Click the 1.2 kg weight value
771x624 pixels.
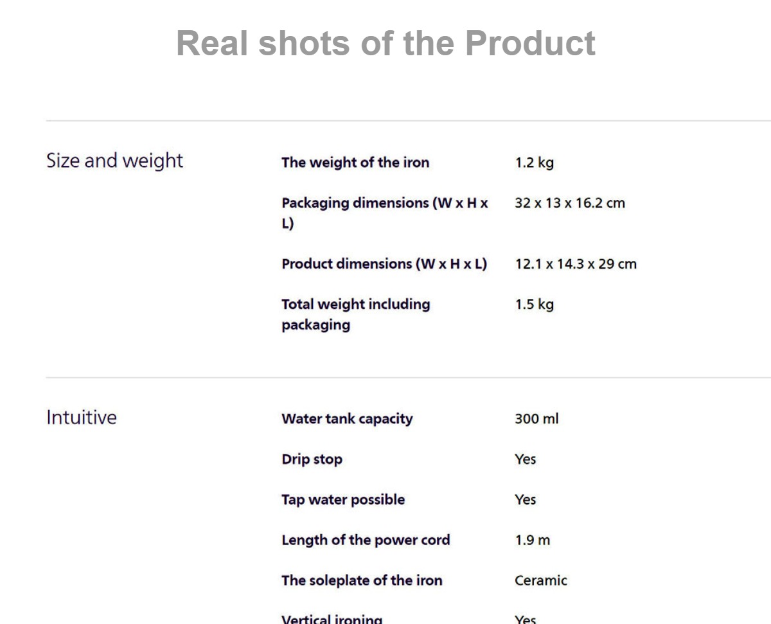click(x=534, y=163)
